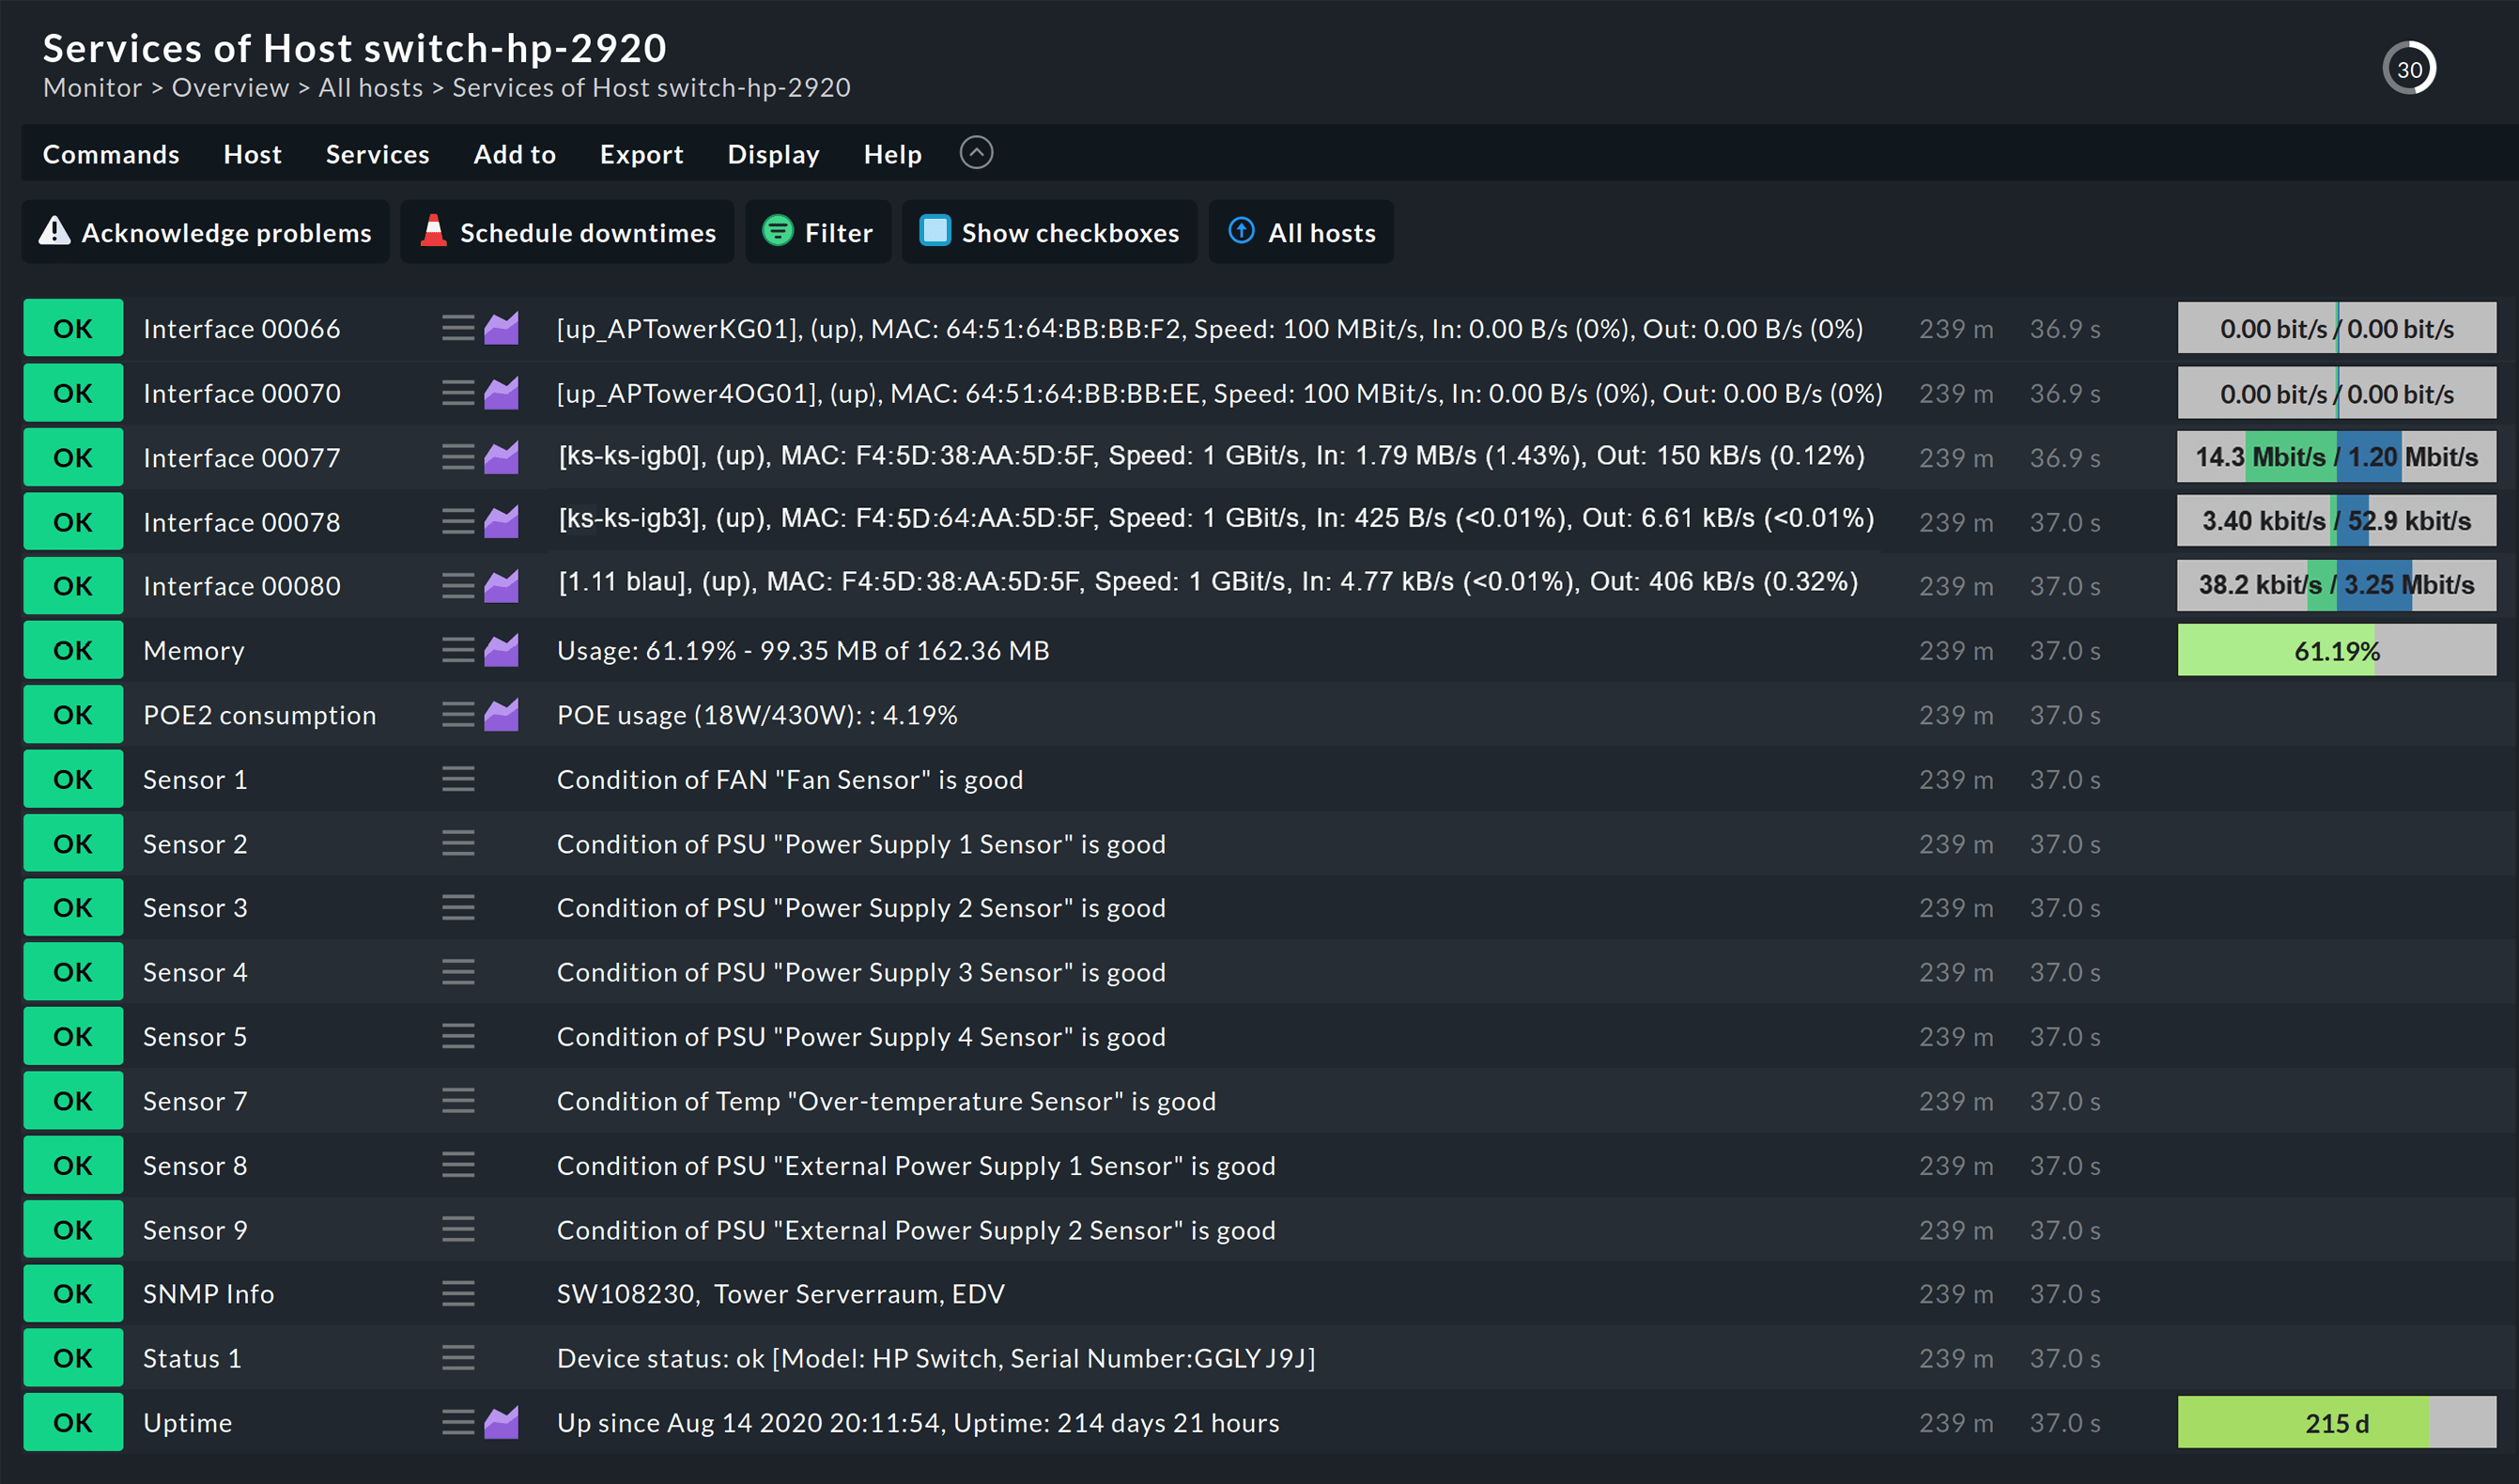Click Schedule downtimes button
The height and width of the screenshot is (1484, 2519).
click(567, 232)
